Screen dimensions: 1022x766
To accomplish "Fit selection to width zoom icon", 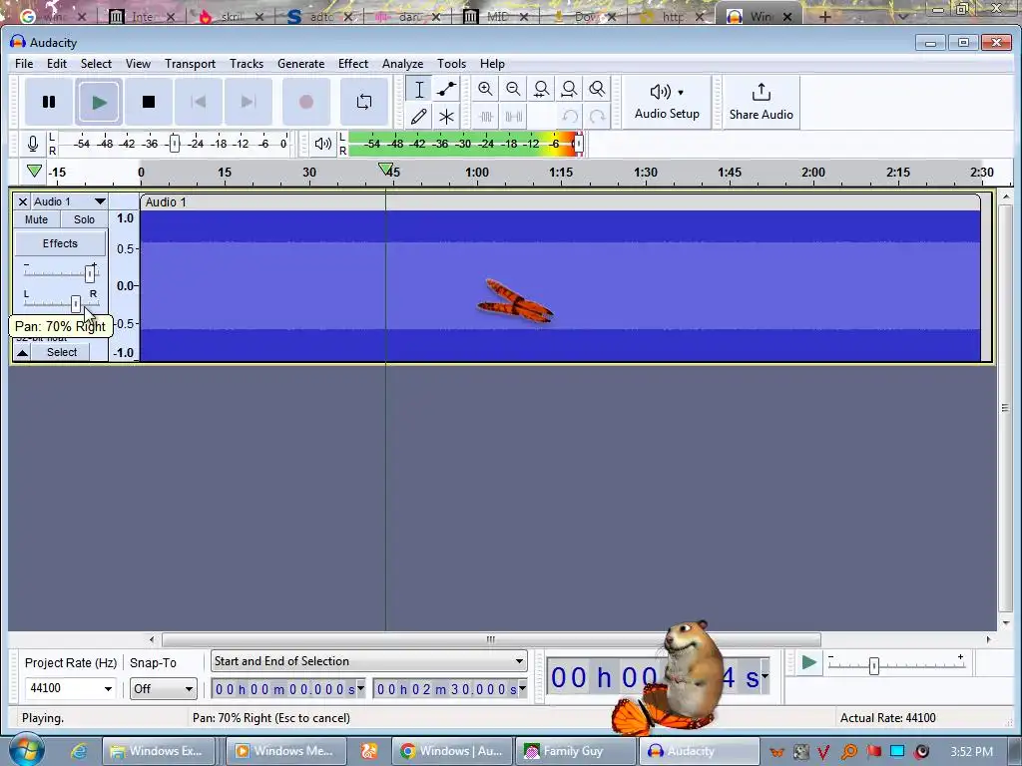I will (541, 89).
